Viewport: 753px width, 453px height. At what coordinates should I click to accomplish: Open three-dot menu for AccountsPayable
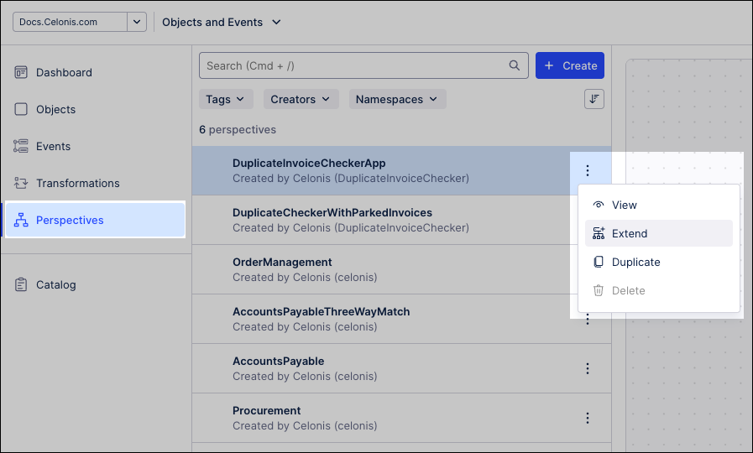588,368
